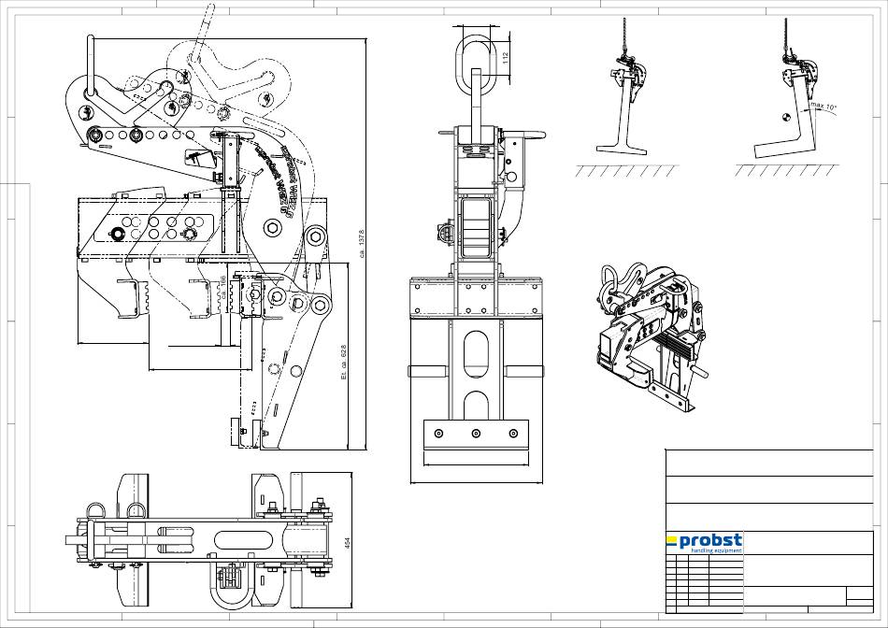888x628 pixels.
Task: Click the "max 10°" angle annotation
Action: tap(824, 107)
